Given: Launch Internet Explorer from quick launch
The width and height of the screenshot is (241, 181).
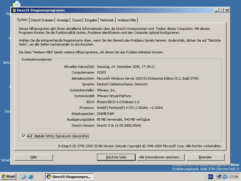Looking at the screenshot, I should point(30,176).
